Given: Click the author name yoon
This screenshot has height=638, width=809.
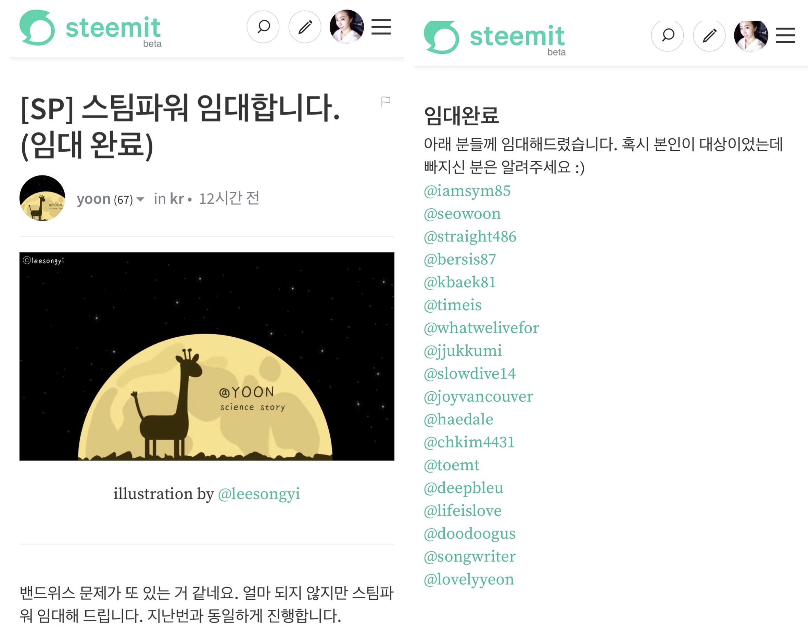Looking at the screenshot, I should [x=93, y=199].
